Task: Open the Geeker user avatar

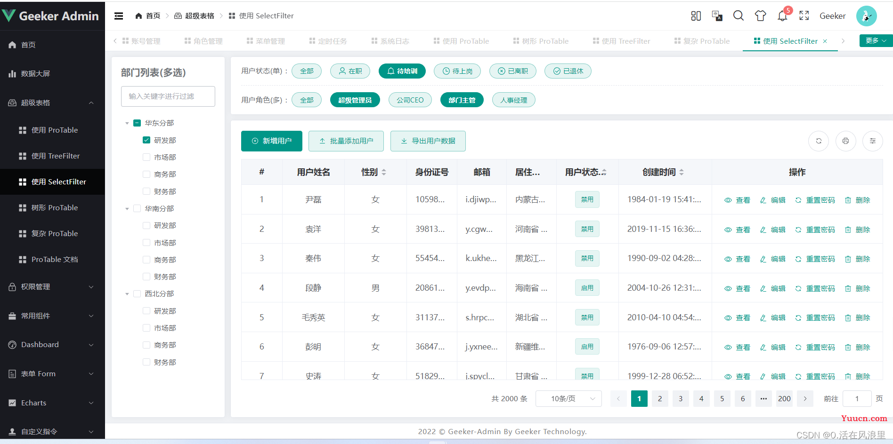Action: [866, 16]
